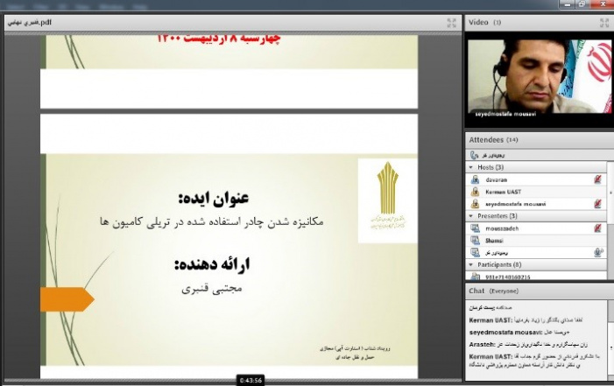Click the 0:43:56 recording time indicator

[251, 379]
